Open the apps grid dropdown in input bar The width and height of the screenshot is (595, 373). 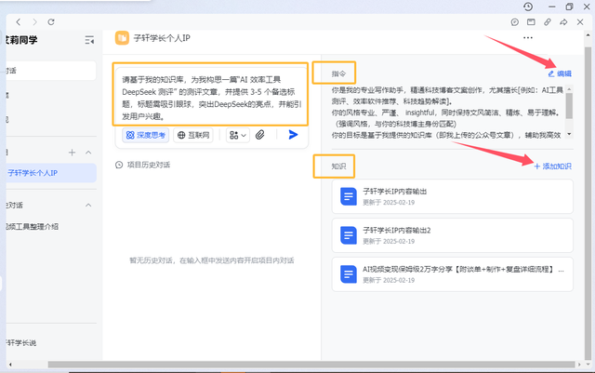[238, 135]
